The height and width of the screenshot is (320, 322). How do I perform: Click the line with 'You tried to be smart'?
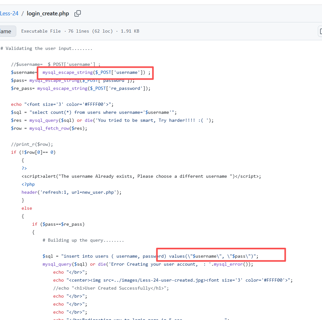112,121
